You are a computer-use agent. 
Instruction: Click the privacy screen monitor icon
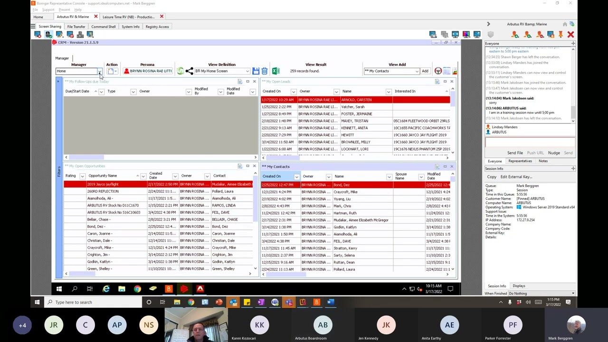coord(70,35)
